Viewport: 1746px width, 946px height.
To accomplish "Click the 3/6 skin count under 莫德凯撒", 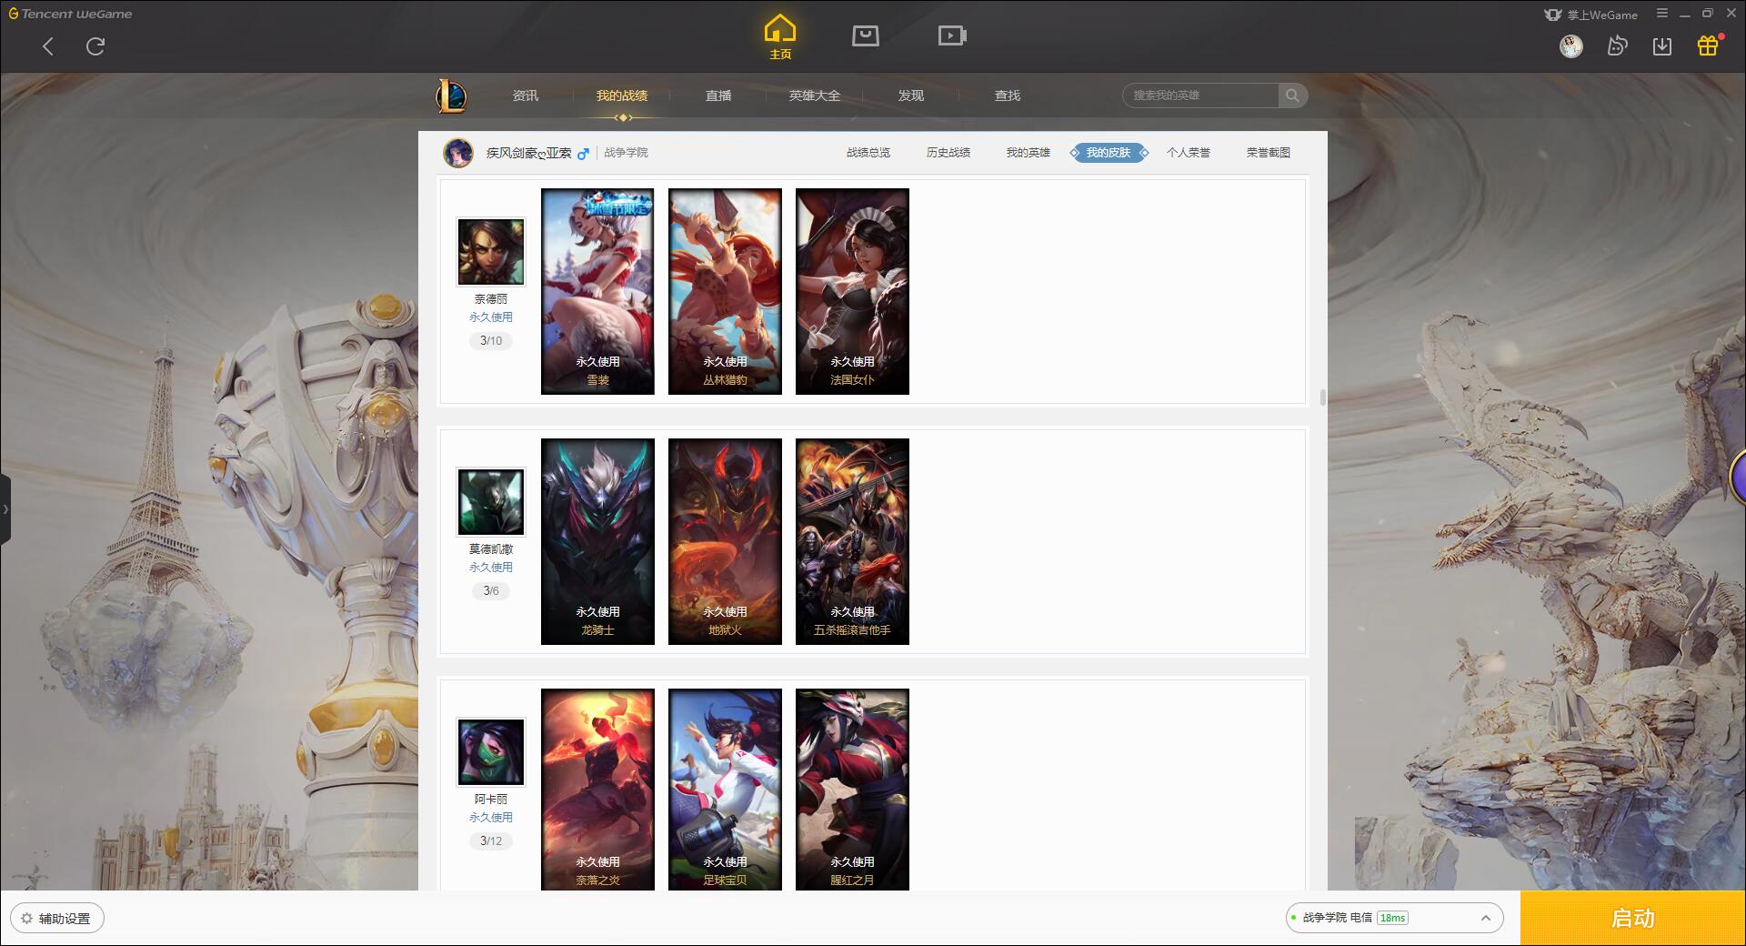I will point(491,591).
